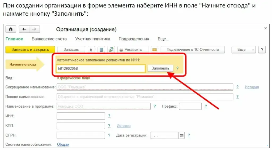The width and height of the screenshot is (272, 150).
Task: Show hint for ОГРН field
Action: coord(109,135)
